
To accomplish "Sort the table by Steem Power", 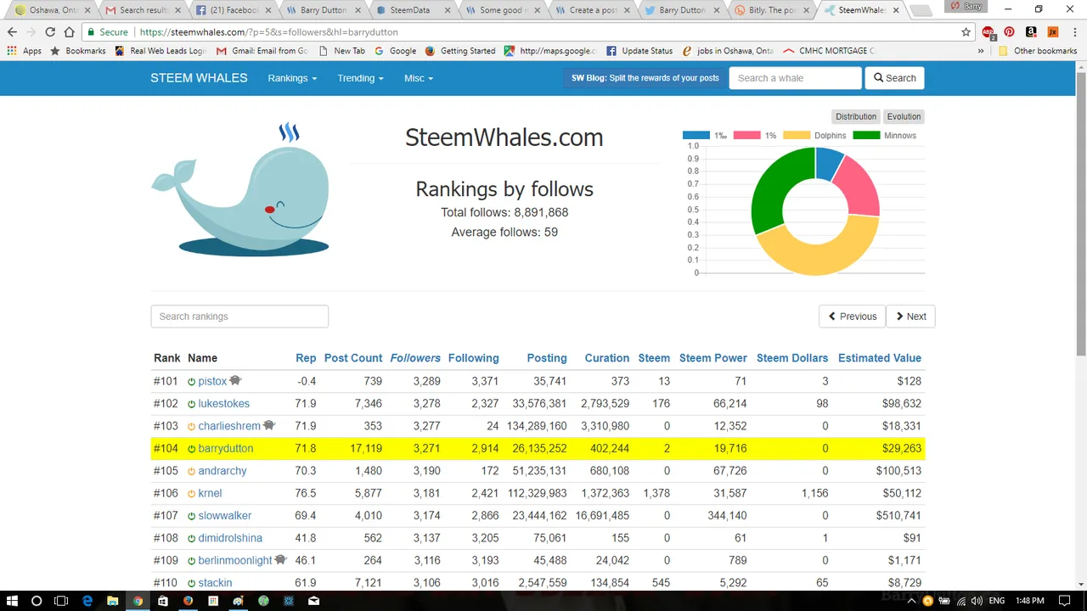I will pyautogui.click(x=713, y=358).
